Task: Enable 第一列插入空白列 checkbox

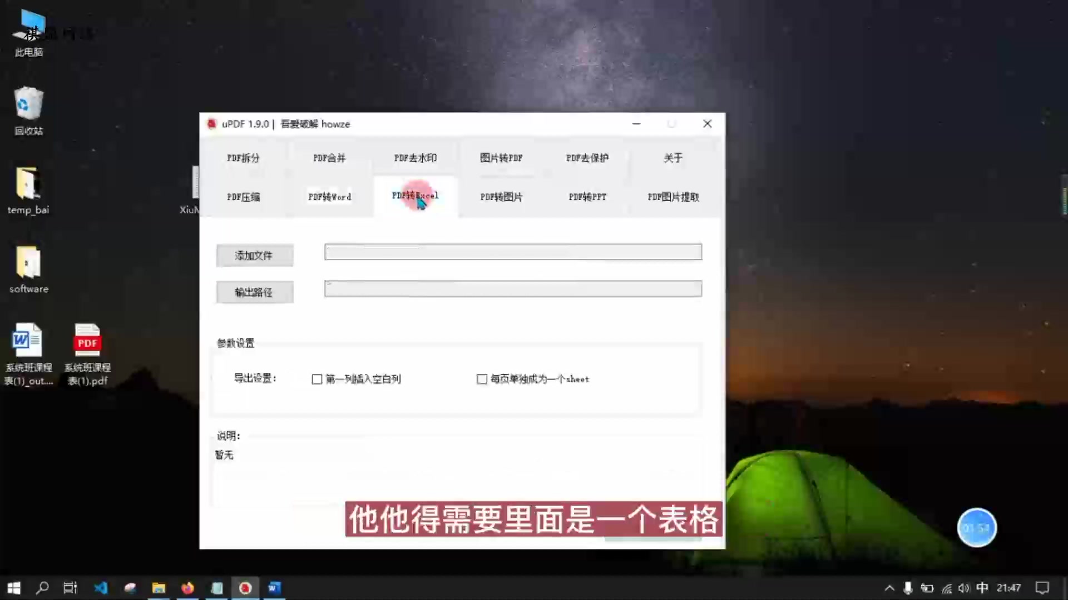Action: pyautogui.click(x=317, y=379)
